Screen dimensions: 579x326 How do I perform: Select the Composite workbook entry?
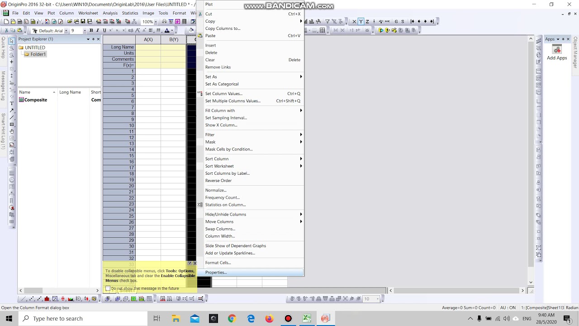36,100
